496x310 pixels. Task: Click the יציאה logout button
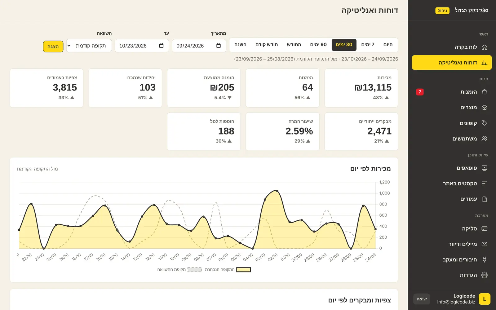[422, 299]
